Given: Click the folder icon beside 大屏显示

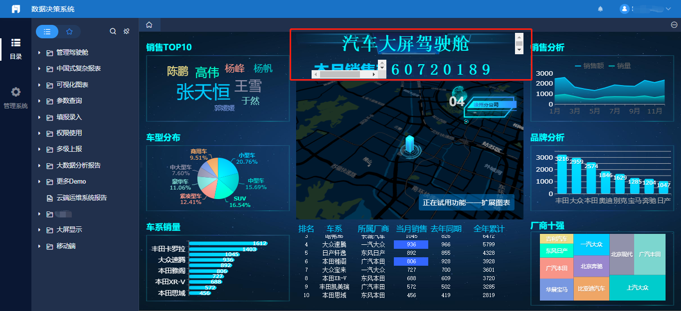Looking at the screenshot, I should tap(50, 230).
